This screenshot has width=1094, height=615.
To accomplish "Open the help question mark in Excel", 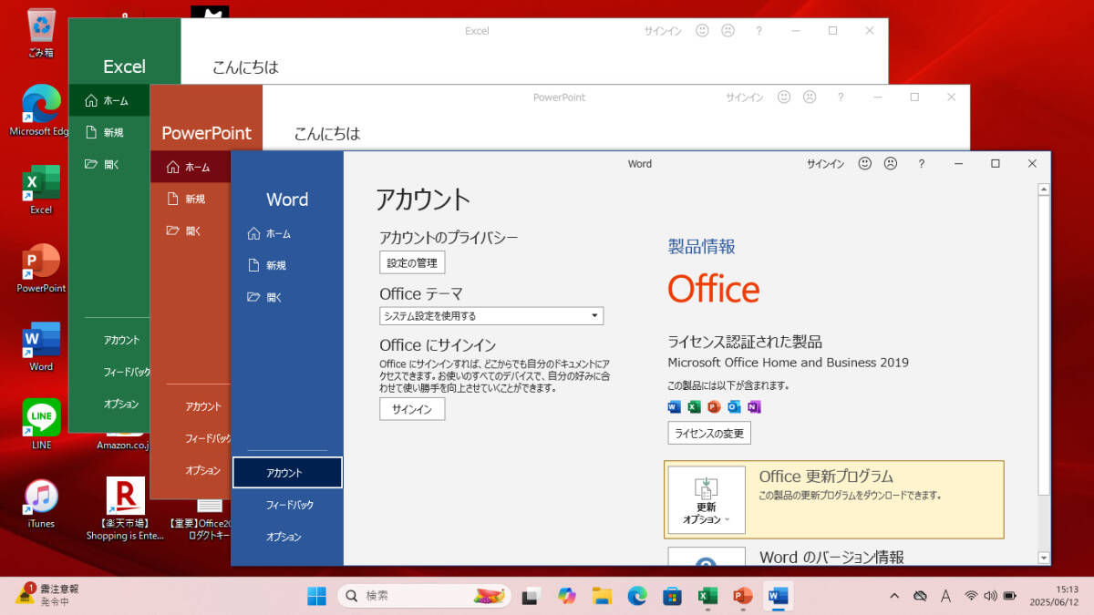I will tap(759, 30).
